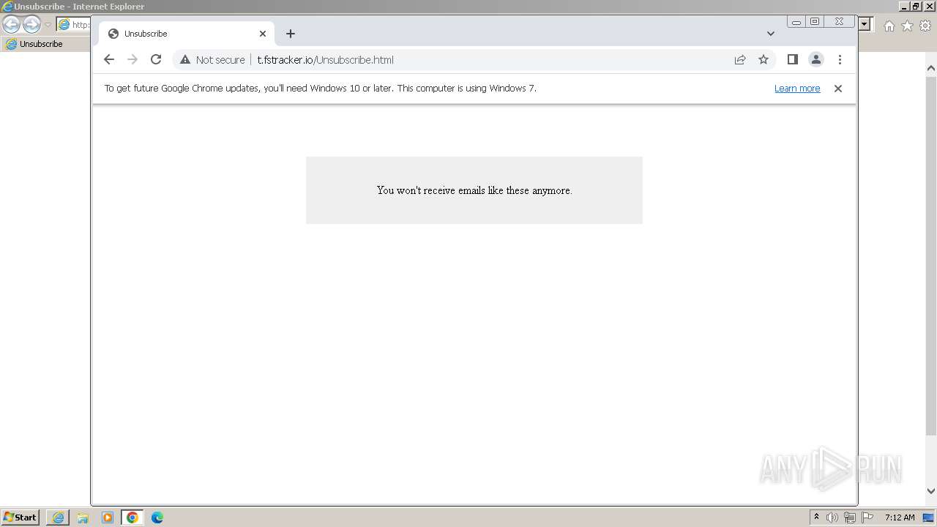The height and width of the screenshot is (527, 937).
Task: Click Internet Explorer address field
Action: click(73, 25)
